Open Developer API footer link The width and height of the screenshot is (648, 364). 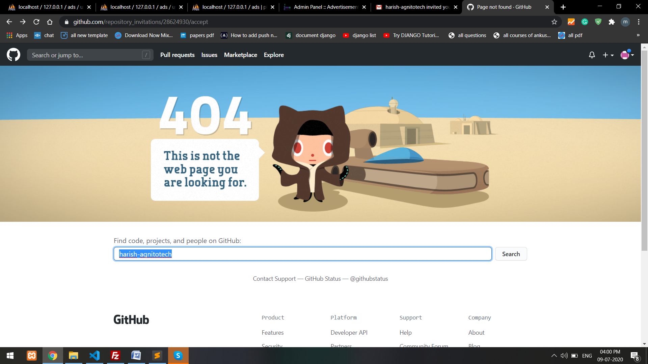[349, 333]
